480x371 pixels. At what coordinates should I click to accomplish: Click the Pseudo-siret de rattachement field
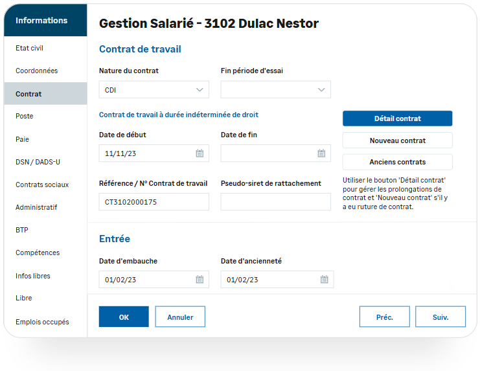(x=275, y=202)
